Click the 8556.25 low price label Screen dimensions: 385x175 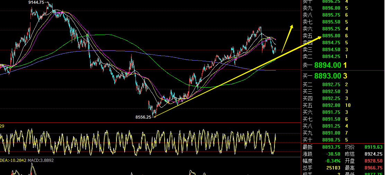(143, 117)
